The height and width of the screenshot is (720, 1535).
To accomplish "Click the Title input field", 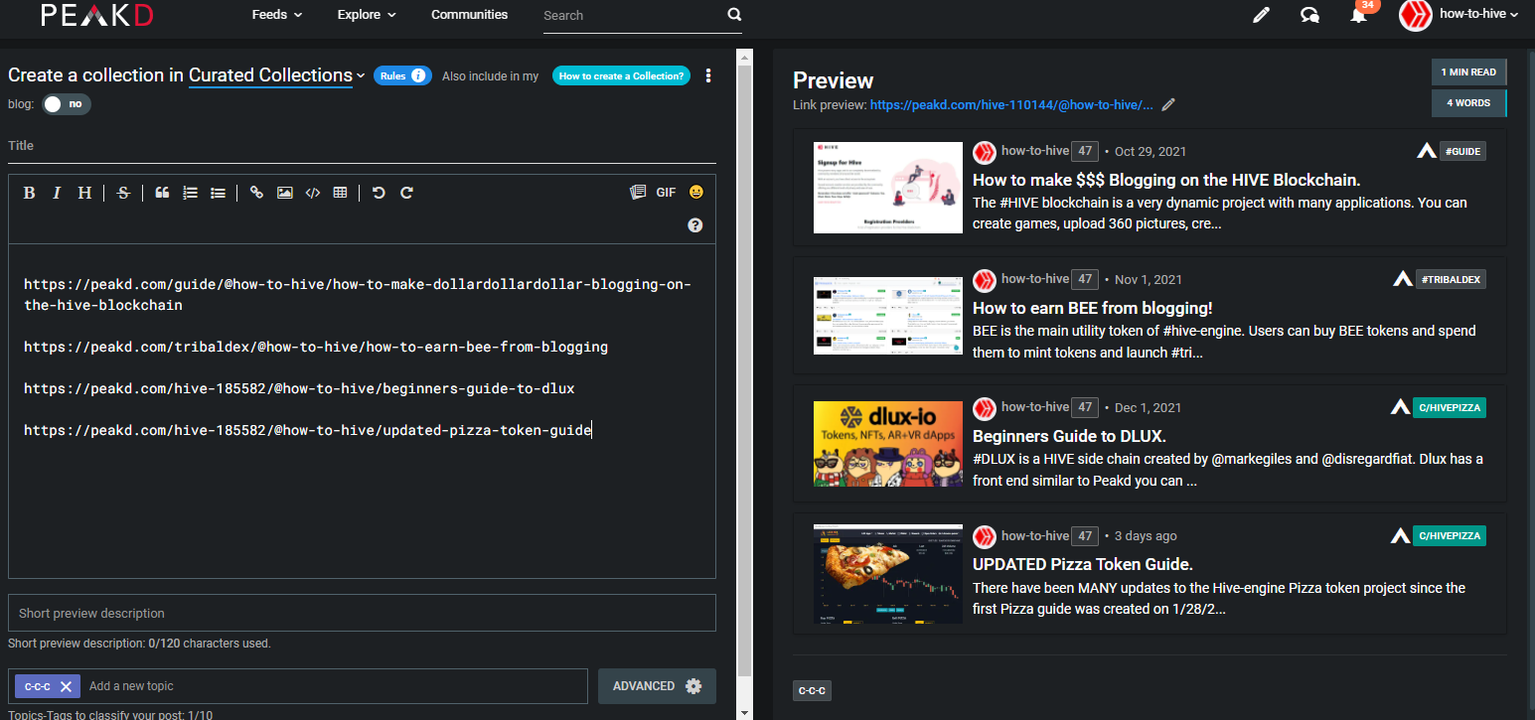I will click(362, 146).
